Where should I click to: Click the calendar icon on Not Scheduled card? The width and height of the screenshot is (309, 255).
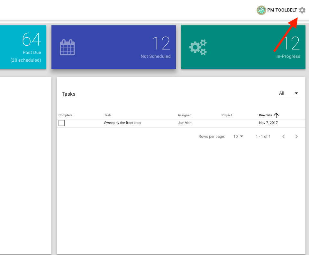tap(67, 47)
